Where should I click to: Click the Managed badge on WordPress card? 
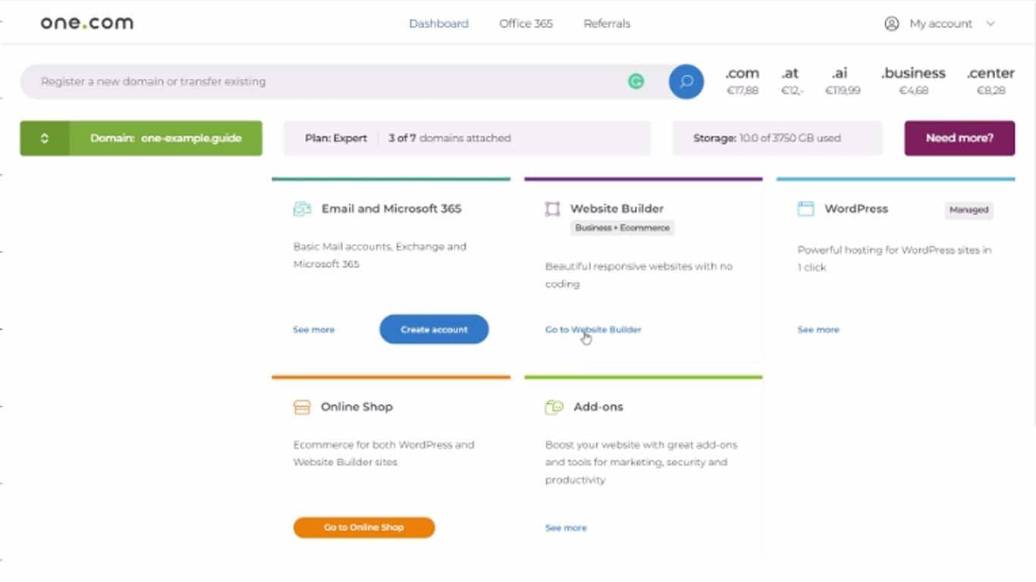tap(969, 210)
